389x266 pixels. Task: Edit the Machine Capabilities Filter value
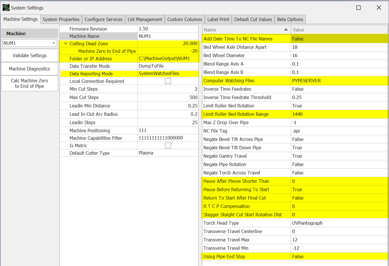pyautogui.click(x=168, y=138)
